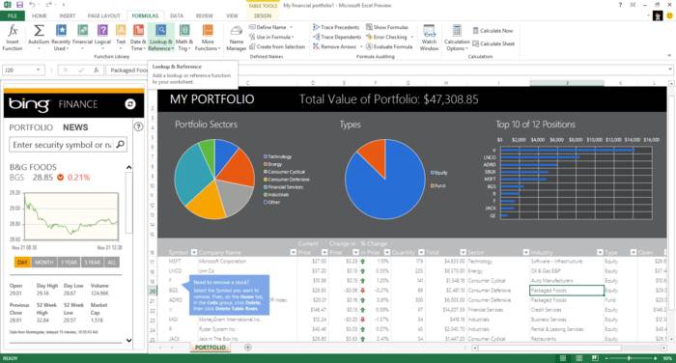Refresh the Bing Finance pane

pos(130,104)
